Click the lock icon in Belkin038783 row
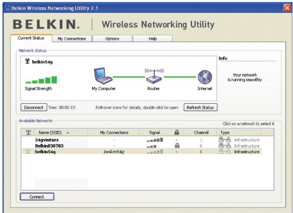Image resolution: width=293 pixels, height=213 pixels. (x=177, y=145)
